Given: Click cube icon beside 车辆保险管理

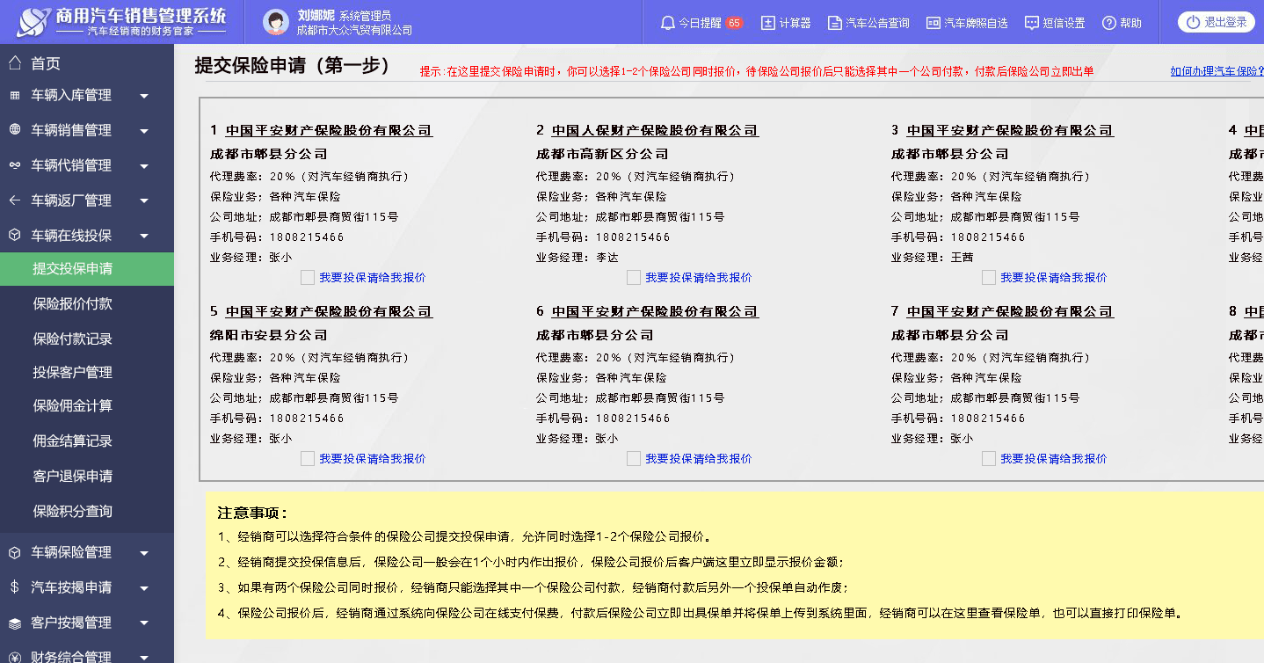Looking at the screenshot, I should pyautogui.click(x=15, y=552).
